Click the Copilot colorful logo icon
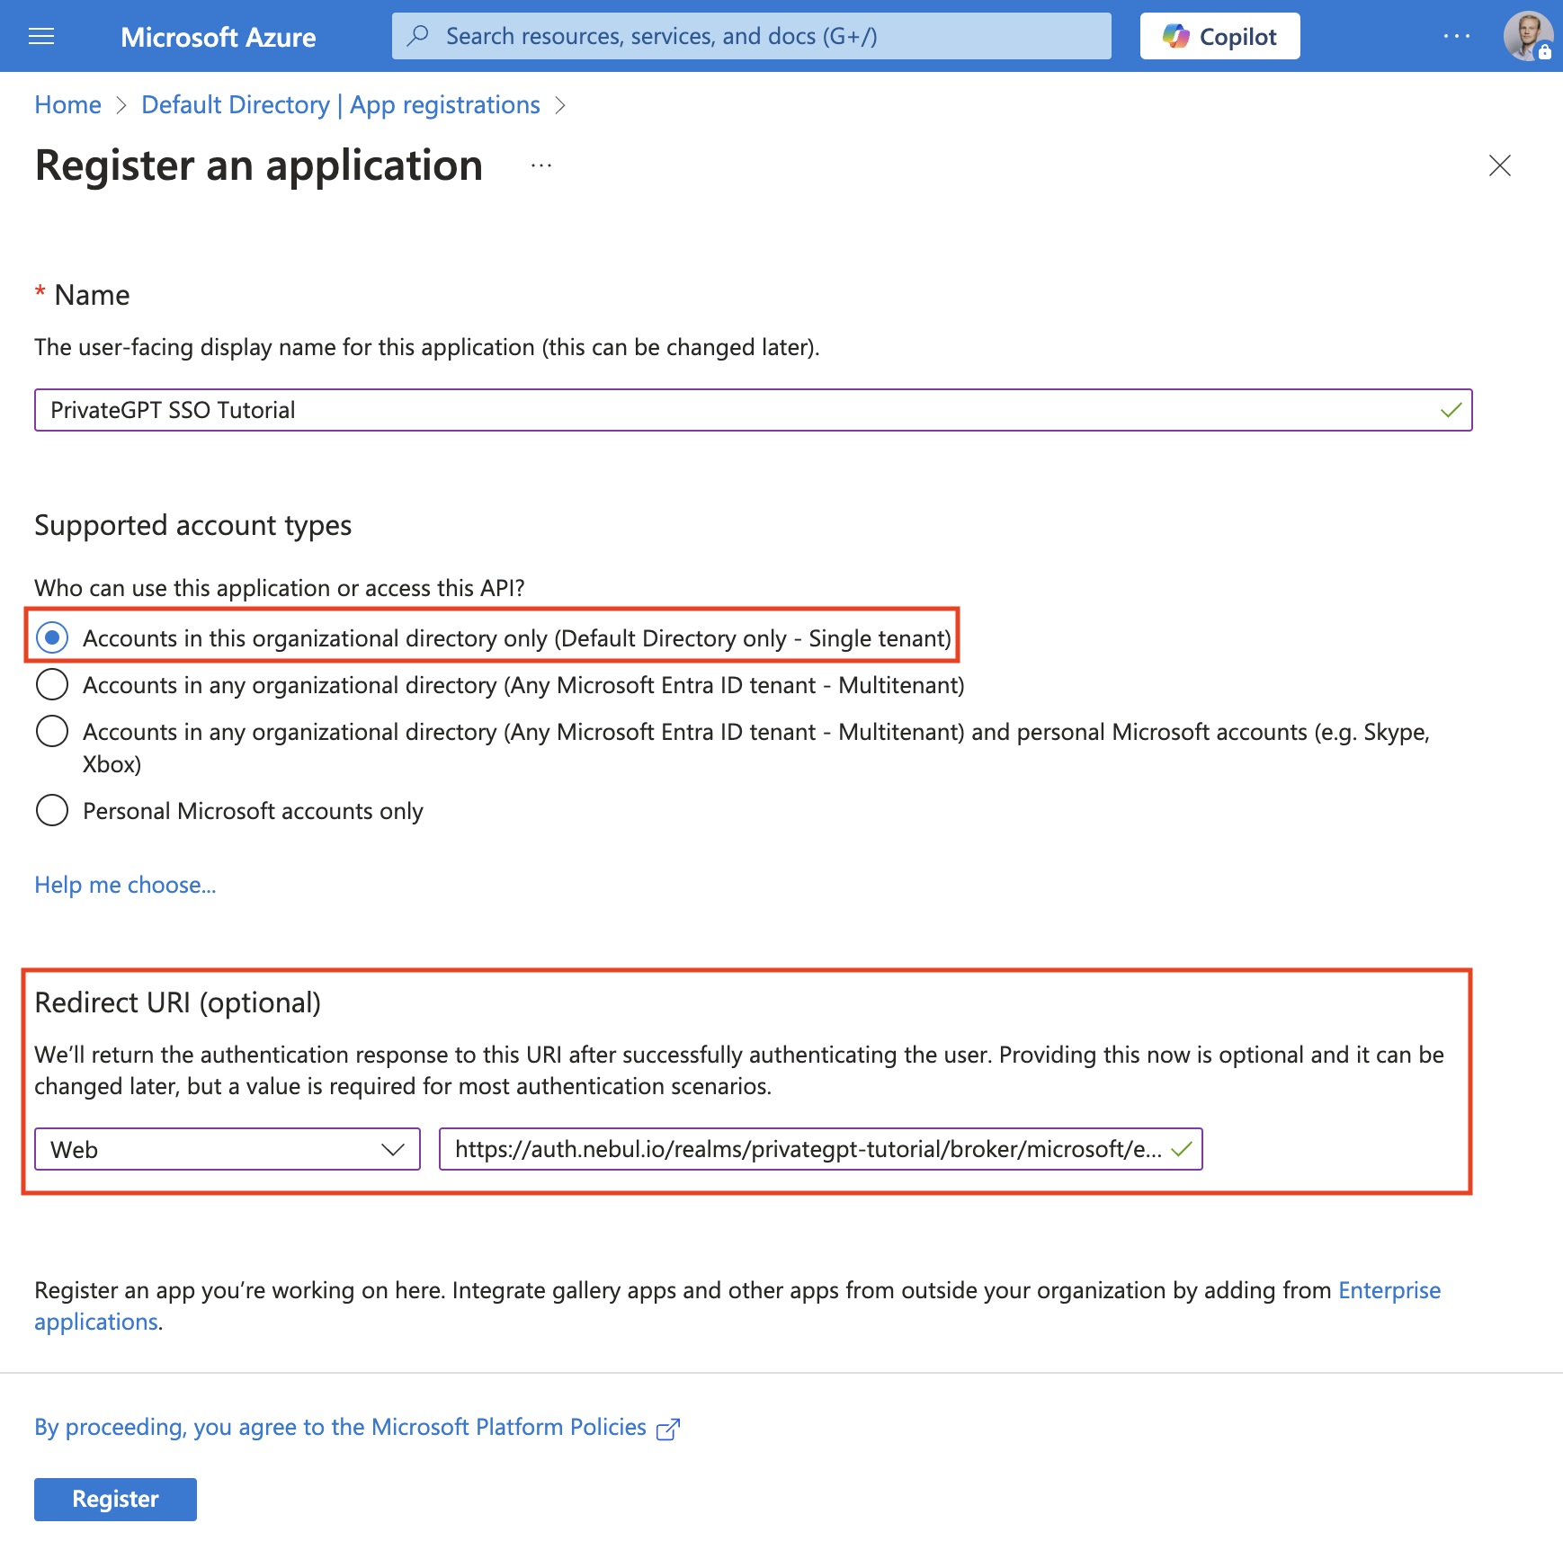Viewport: 1563px width, 1541px height. click(1175, 36)
